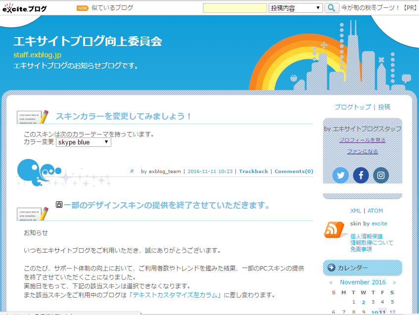This screenshot has width=419, height=315.
Task: Click the pencil notepad icon on second post
Action: (x=33, y=214)
